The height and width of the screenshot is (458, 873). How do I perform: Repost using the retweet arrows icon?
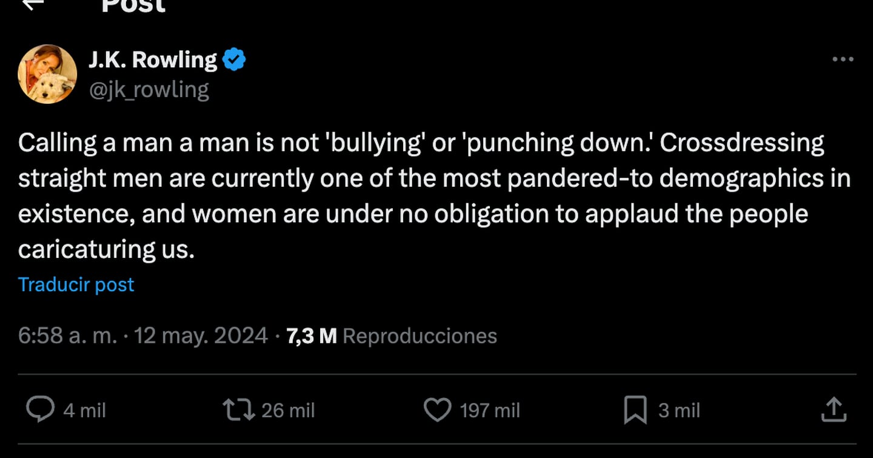(238, 409)
